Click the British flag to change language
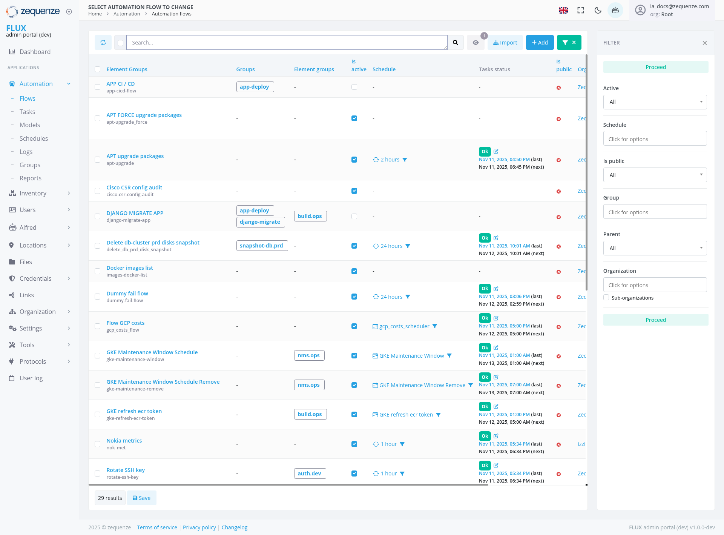The height and width of the screenshot is (535, 724). (x=563, y=10)
